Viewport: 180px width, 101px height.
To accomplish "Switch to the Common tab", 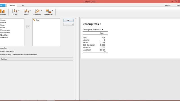I will (12, 5).
